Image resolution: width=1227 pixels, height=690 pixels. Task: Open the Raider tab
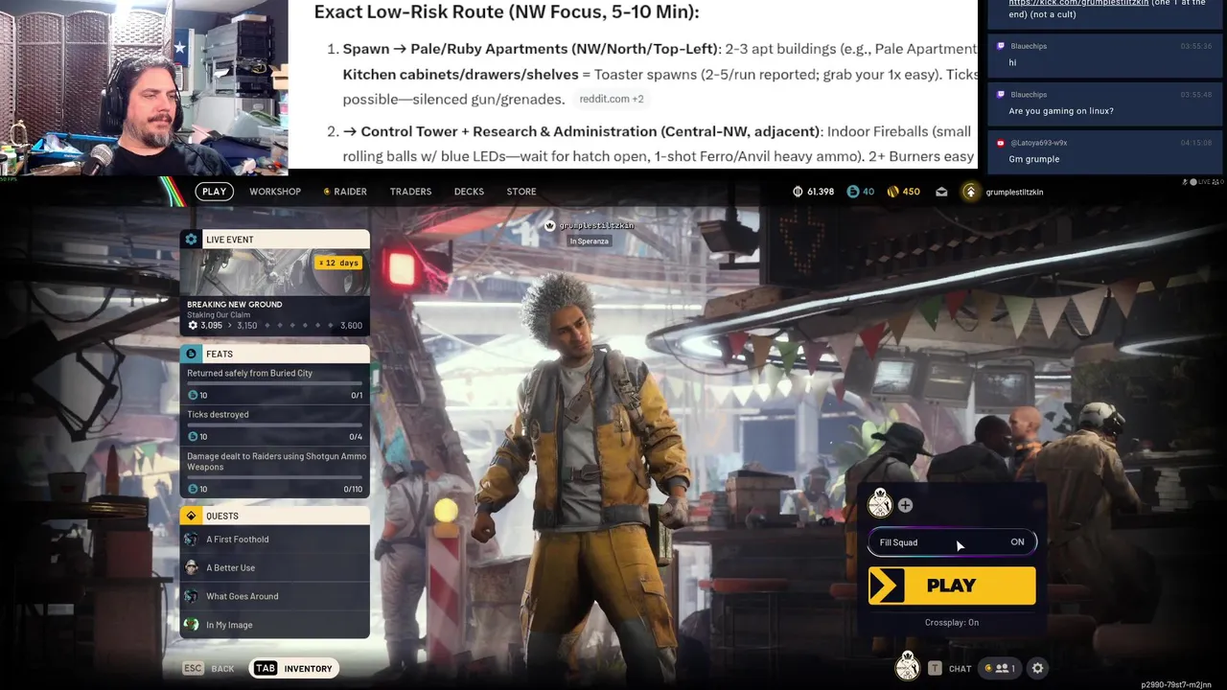coord(345,192)
